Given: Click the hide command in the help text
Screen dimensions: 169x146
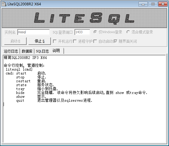Looking at the screenshot, I should tap(20, 93).
